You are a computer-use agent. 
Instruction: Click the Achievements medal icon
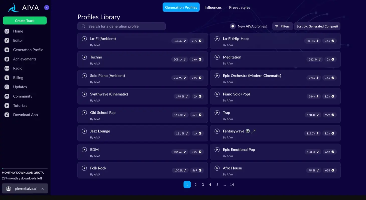coord(7,59)
